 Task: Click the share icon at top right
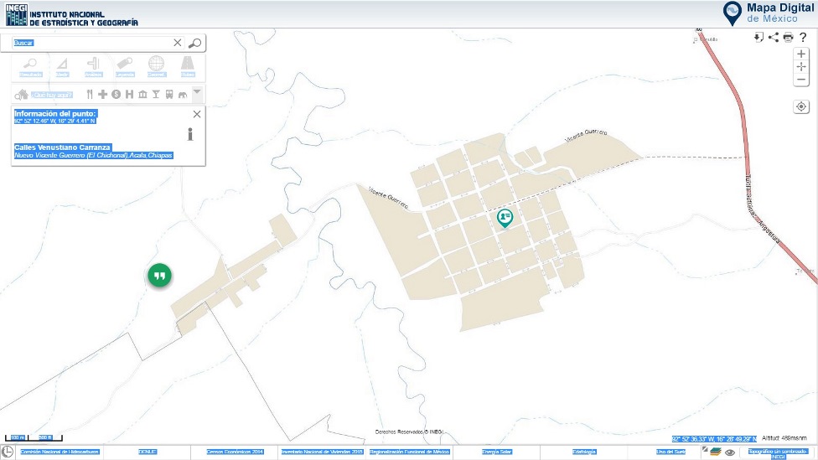point(773,38)
